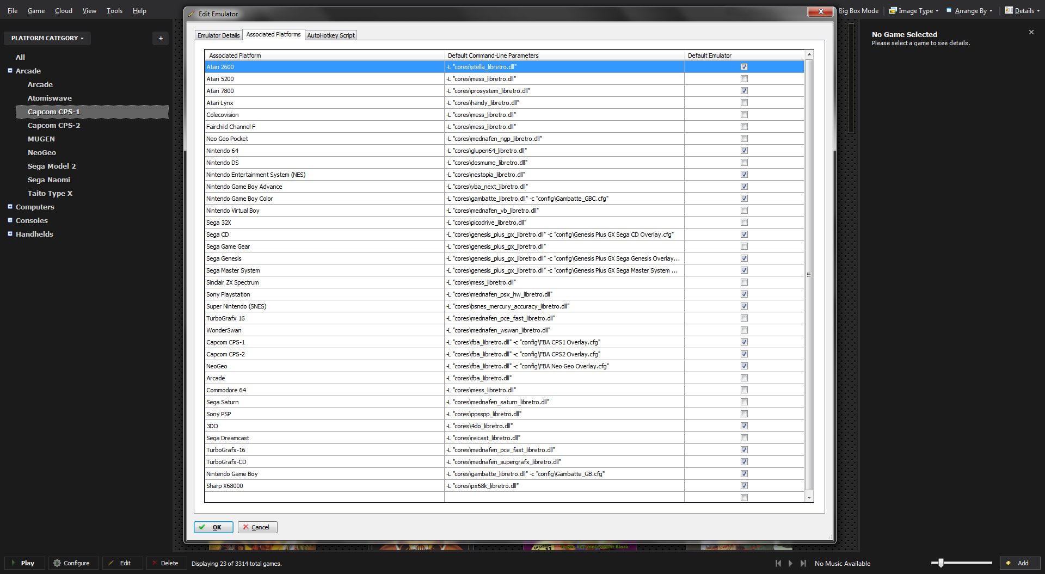
Task: Toggle default emulator for Sega CD
Action: (744, 234)
